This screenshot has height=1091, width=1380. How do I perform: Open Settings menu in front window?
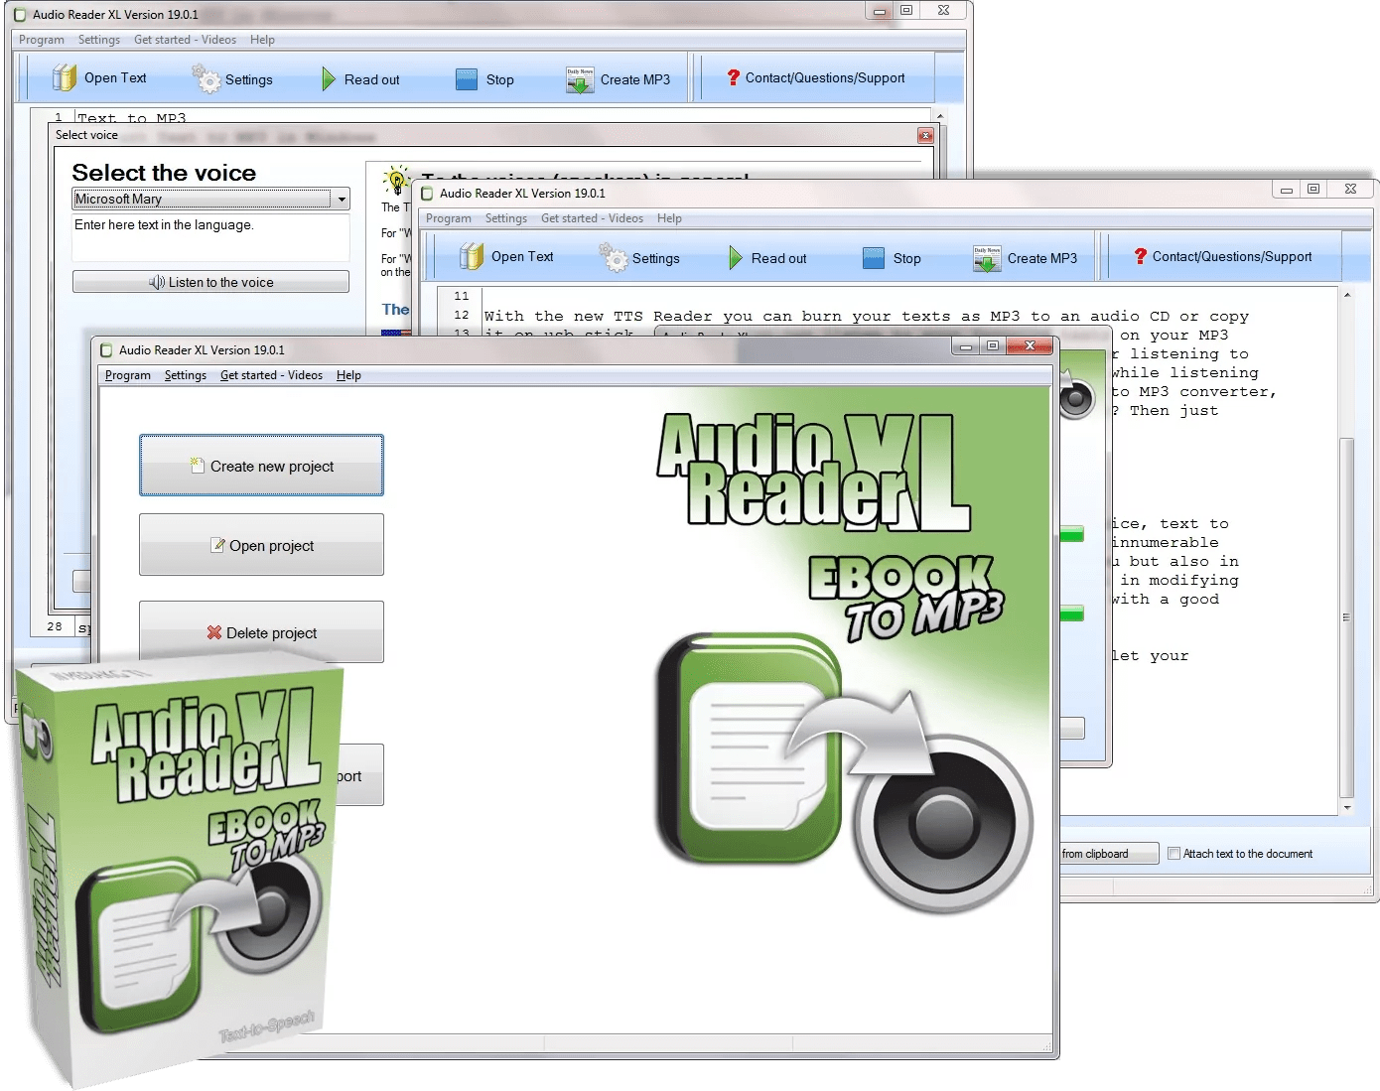[x=186, y=375]
